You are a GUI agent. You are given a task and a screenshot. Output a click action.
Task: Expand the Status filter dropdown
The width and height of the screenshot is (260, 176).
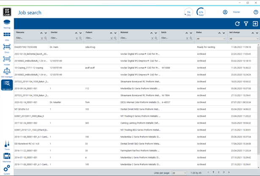[x=210, y=38]
